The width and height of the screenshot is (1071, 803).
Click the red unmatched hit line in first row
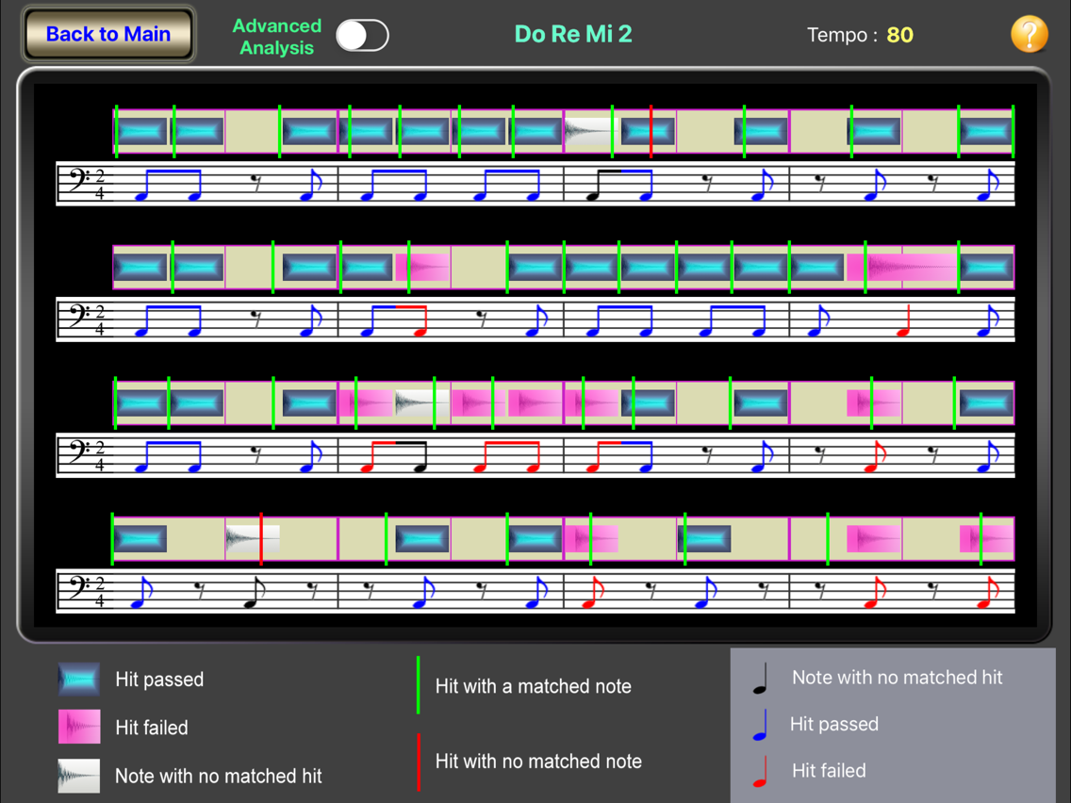651,131
